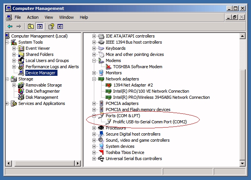Click the PCMCIA adapters icon
Screen dimensions: 251x180
[x=101, y=103]
